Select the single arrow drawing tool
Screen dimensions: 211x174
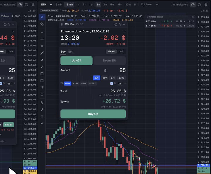tap(42, 60)
